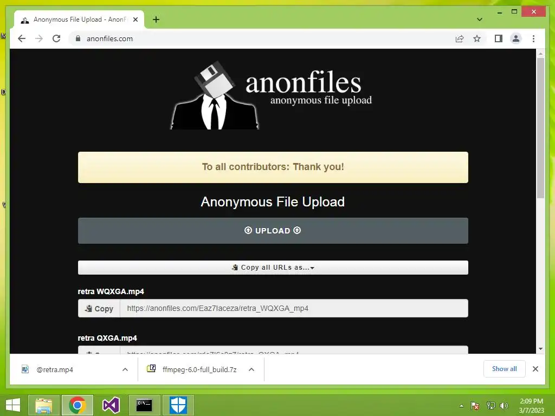Screen dimensions: 555x416
Task: Reload the anonfiles page
Action: 56,38
